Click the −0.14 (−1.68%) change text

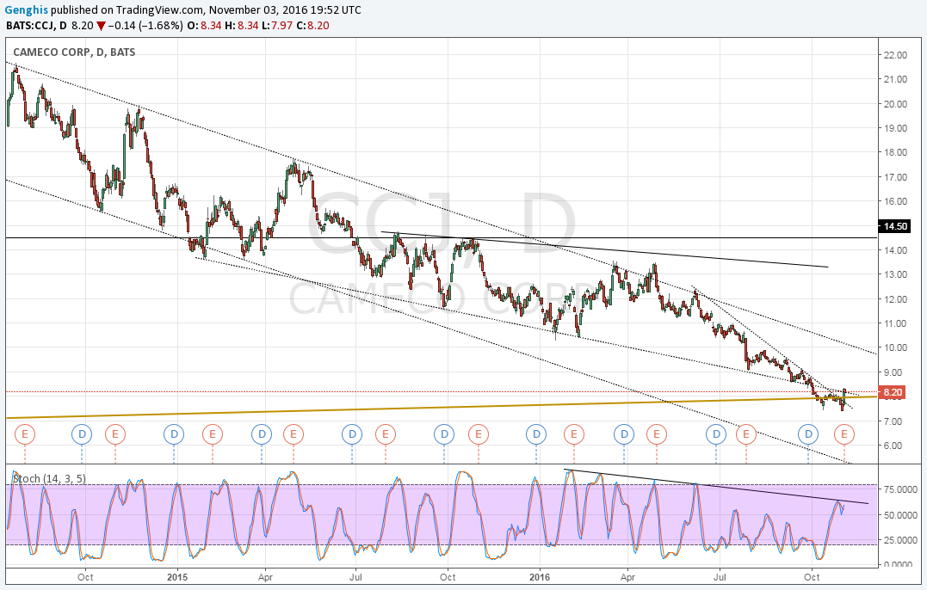146,26
